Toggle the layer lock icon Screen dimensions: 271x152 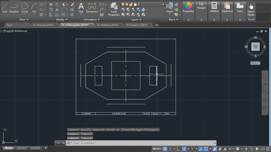[131, 4]
